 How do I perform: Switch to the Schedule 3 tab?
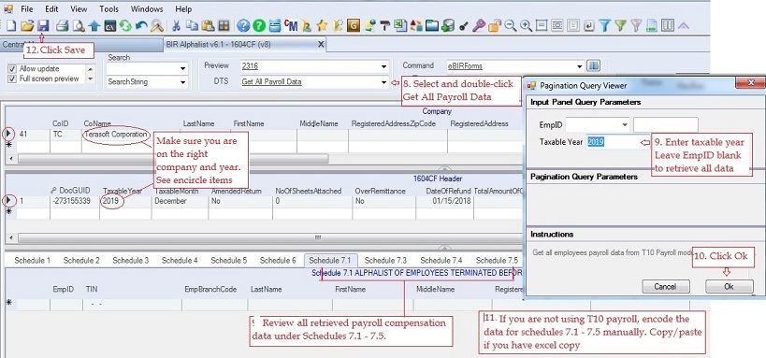(x=130, y=260)
